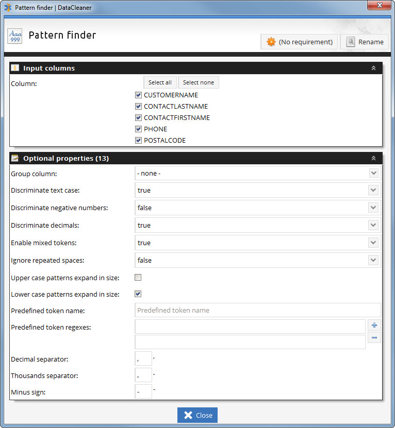
Task: Add a predefined token regex with plus icon
Action: (374, 325)
